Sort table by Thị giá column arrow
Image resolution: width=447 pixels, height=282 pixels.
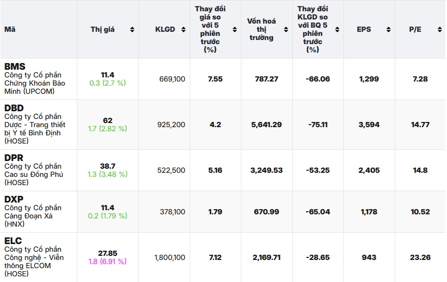coord(132,30)
